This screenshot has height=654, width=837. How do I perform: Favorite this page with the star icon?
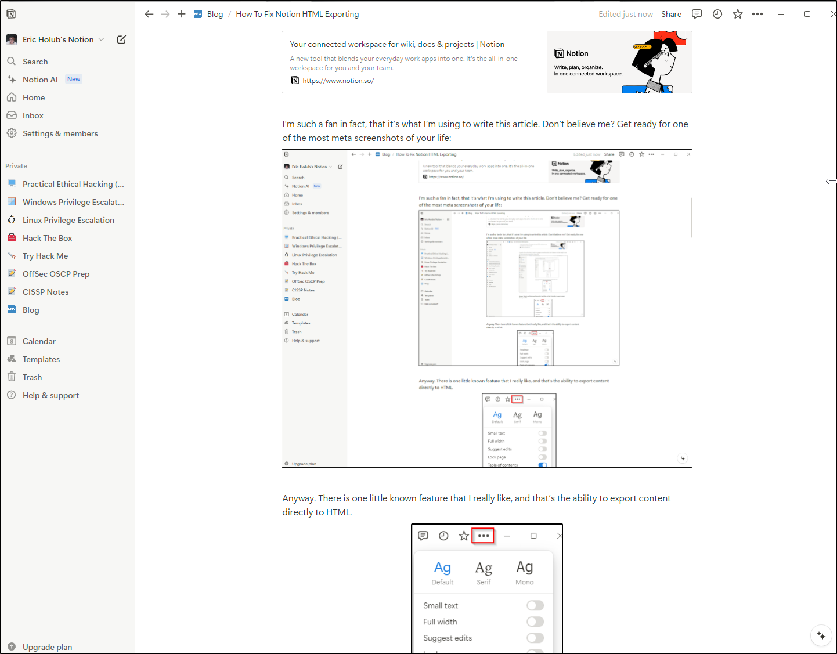coord(738,14)
